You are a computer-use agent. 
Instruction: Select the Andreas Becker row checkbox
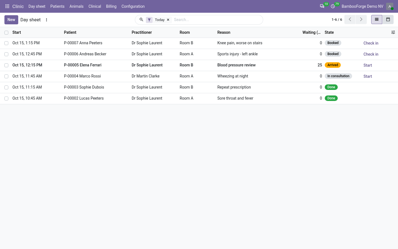[6, 54]
